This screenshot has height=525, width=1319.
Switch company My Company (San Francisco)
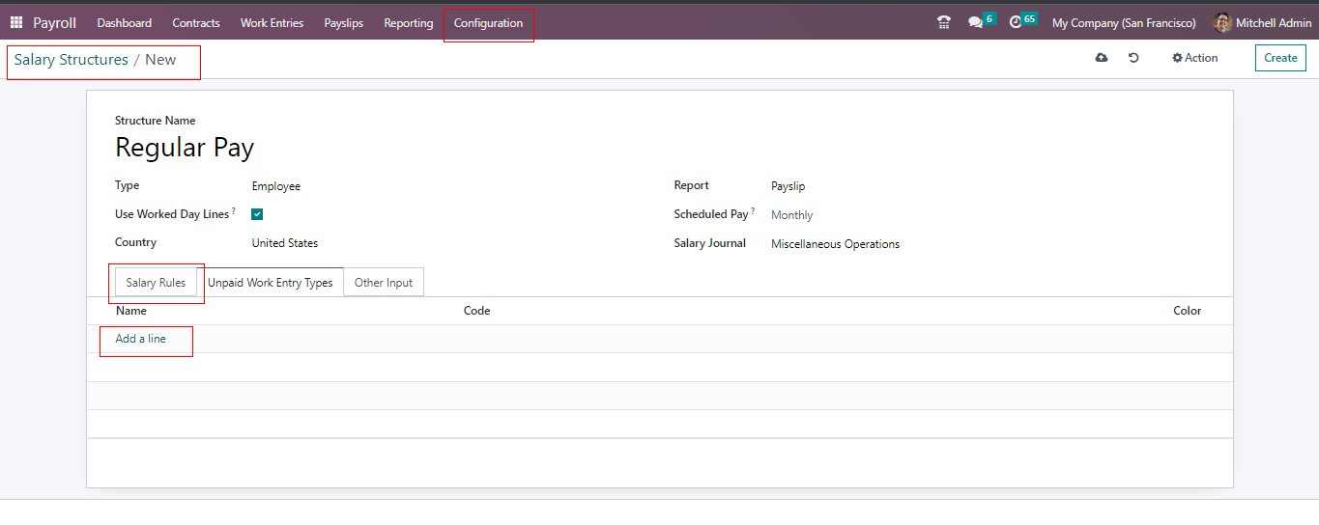click(x=1124, y=22)
